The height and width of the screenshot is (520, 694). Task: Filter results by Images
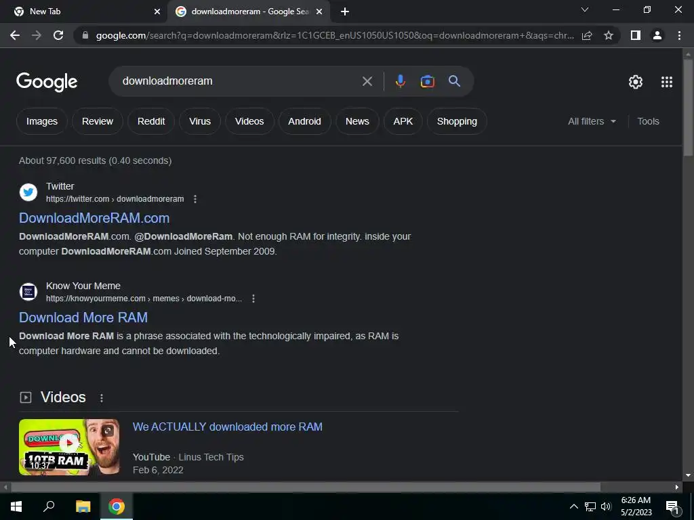coord(41,121)
